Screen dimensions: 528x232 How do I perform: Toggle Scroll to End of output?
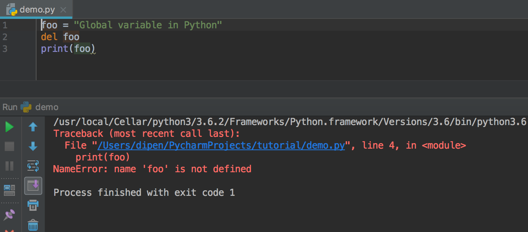33,185
